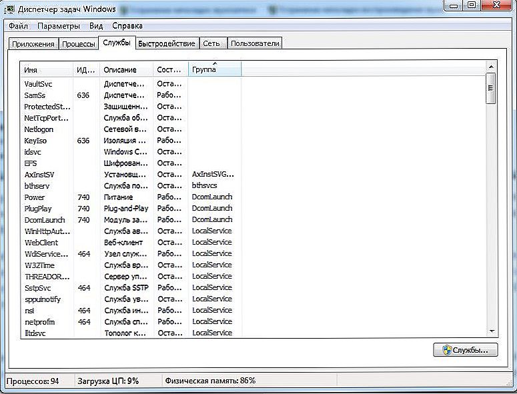The image size is (517, 394).
Task: Select the SamSs service row
Action: [x=131, y=95]
